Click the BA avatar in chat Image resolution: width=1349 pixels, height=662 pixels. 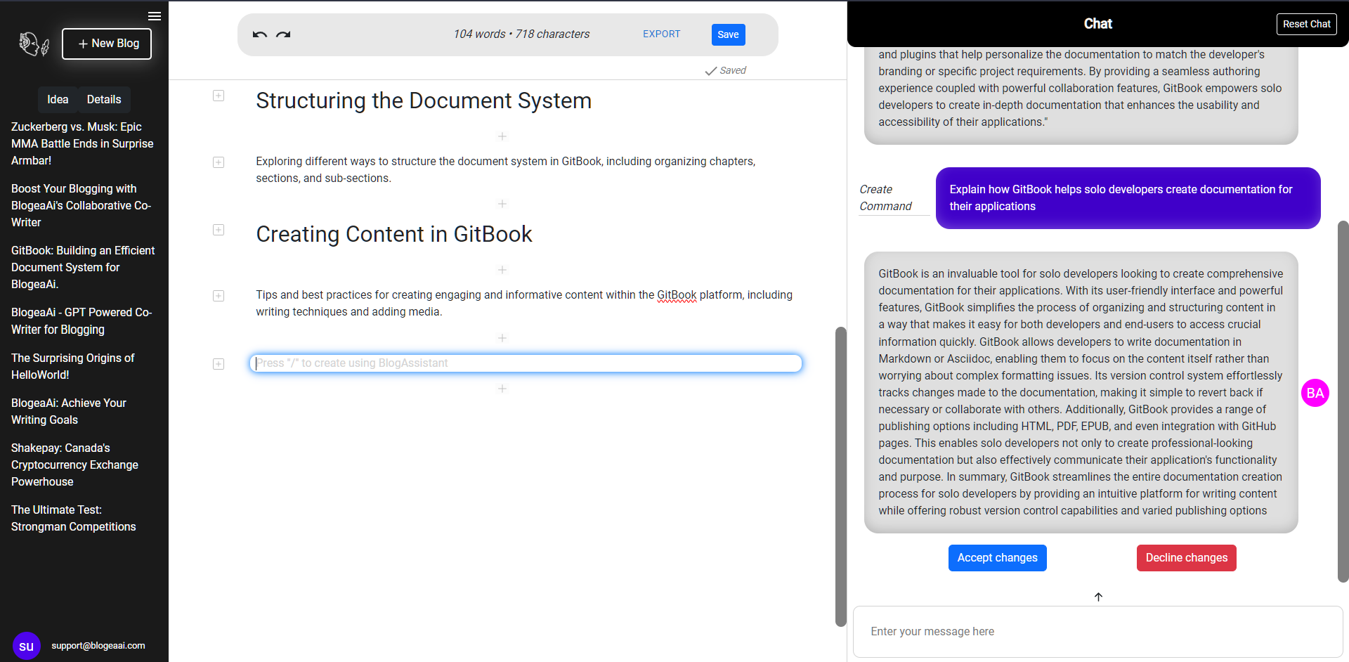(x=1315, y=393)
